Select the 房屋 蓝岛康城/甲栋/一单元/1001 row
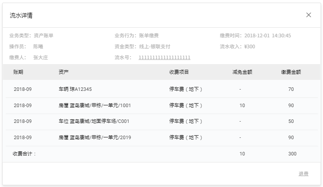Screen dimensions: 323x187 (94, 105)
